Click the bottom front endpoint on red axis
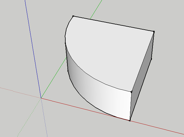184x137 pixels. [130, 121]
